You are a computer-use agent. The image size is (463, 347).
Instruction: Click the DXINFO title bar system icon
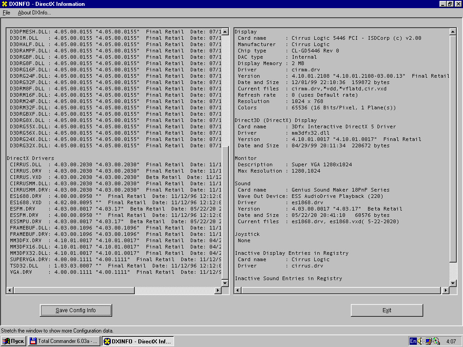point(5,4)
